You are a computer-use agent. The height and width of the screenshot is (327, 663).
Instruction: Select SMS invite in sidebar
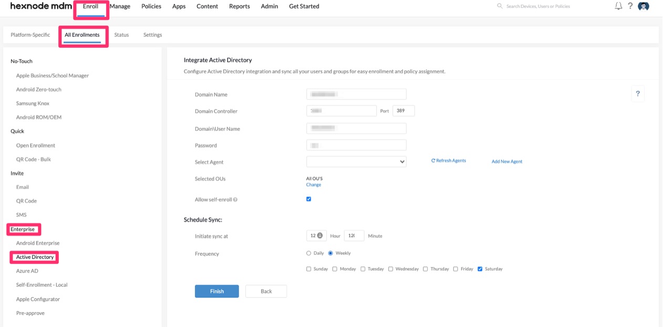[x=22, y=215]
